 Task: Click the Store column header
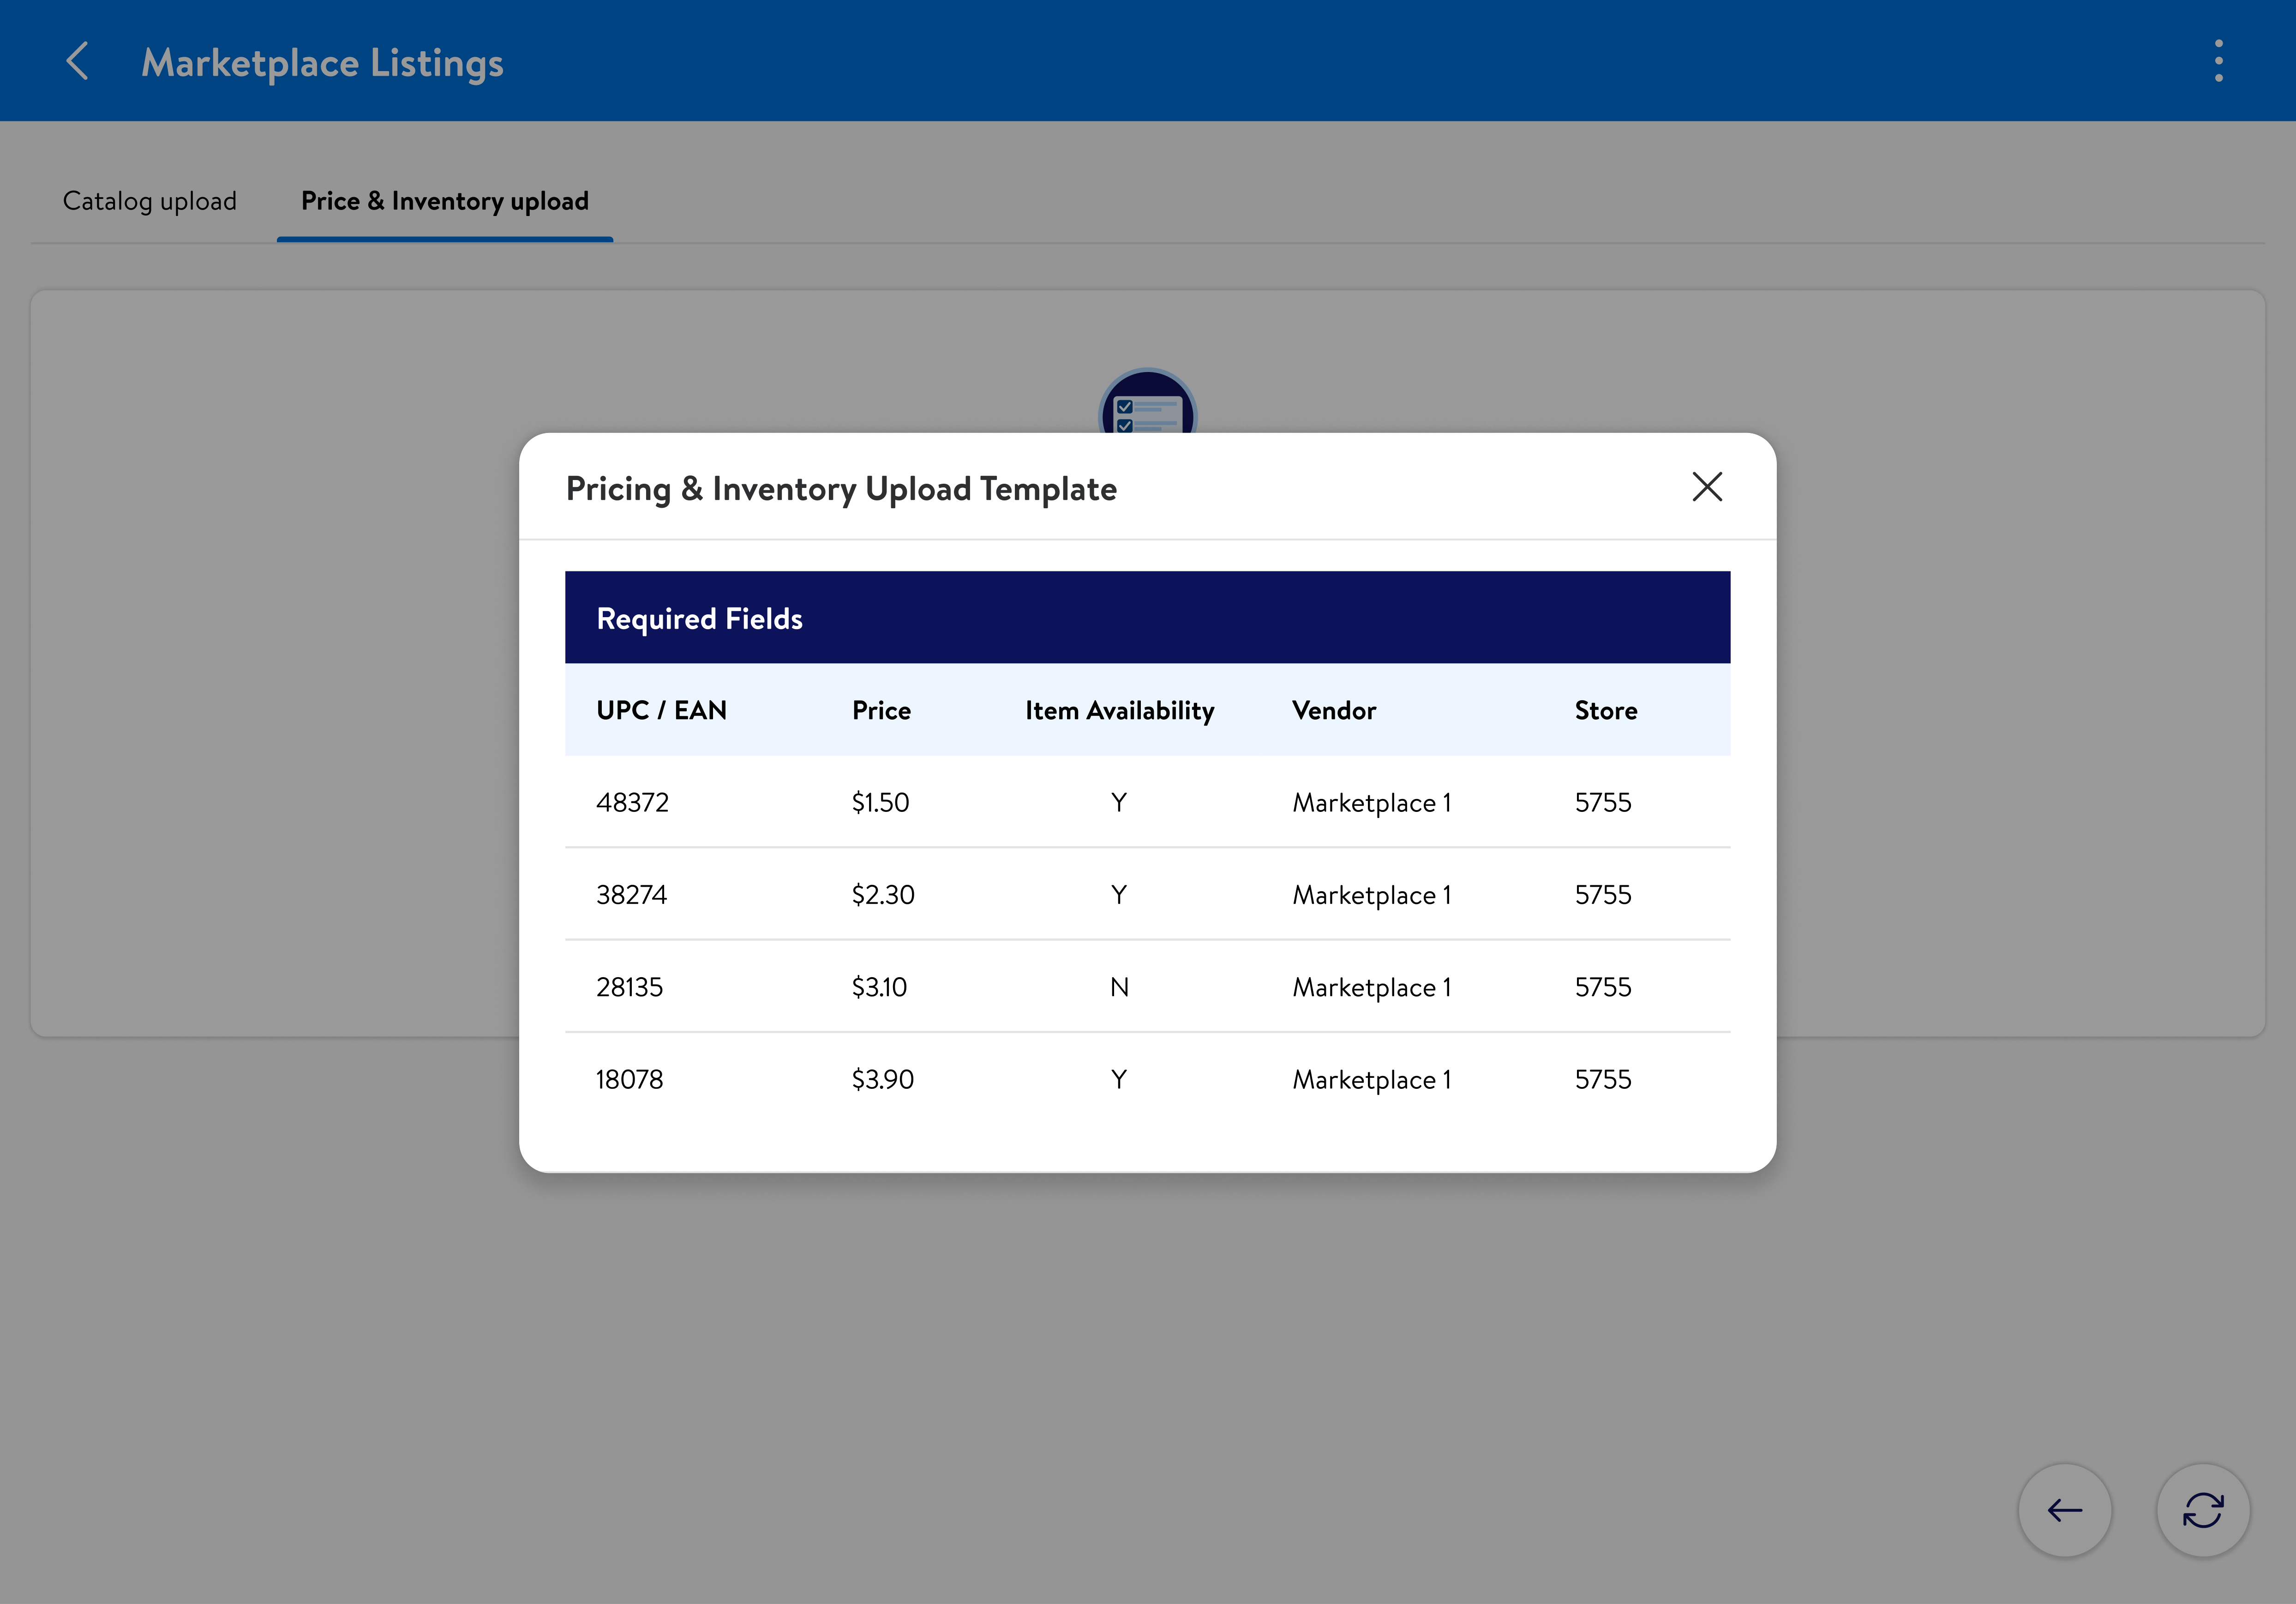pyautogui.click(x=1605, y=710)
